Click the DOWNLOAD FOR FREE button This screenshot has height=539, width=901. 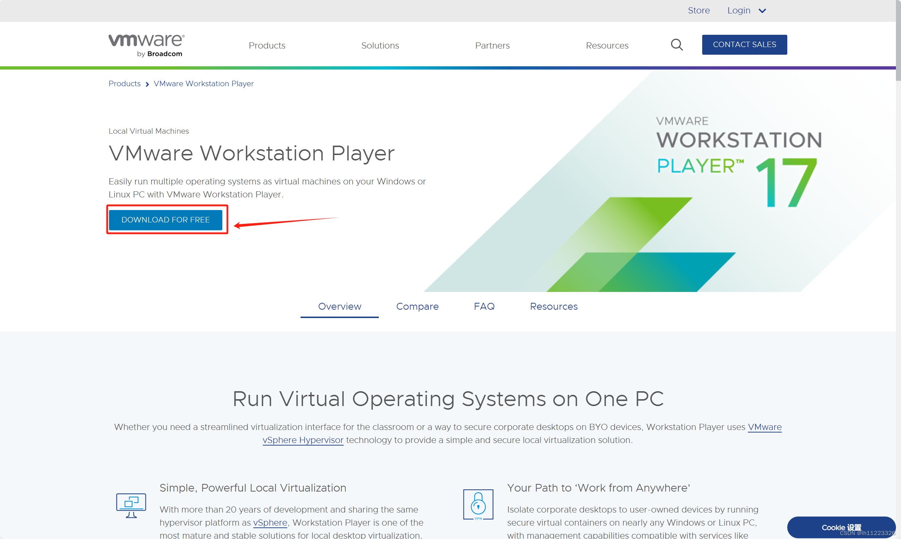pos(165,220)
